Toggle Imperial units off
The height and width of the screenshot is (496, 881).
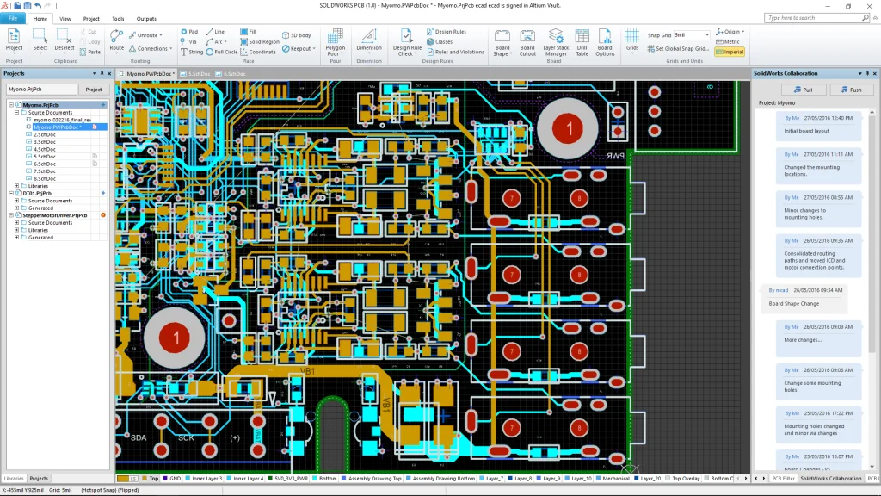728,52
